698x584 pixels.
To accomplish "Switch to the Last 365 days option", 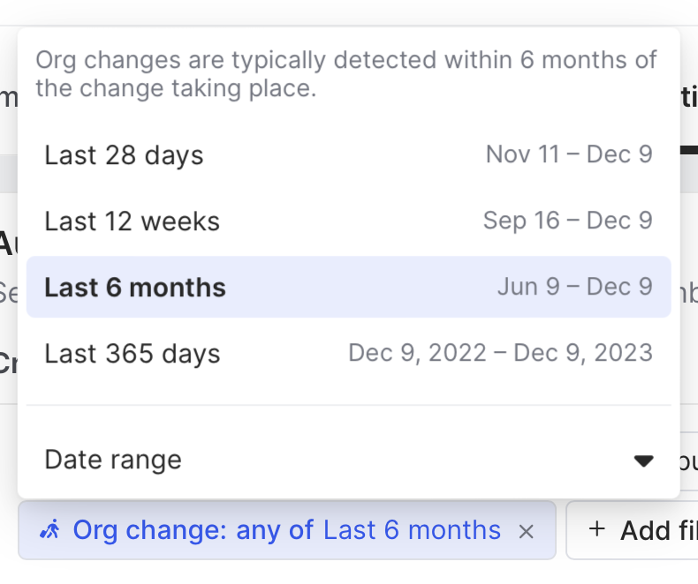I will pyautogui.click(x=132, y=354).
